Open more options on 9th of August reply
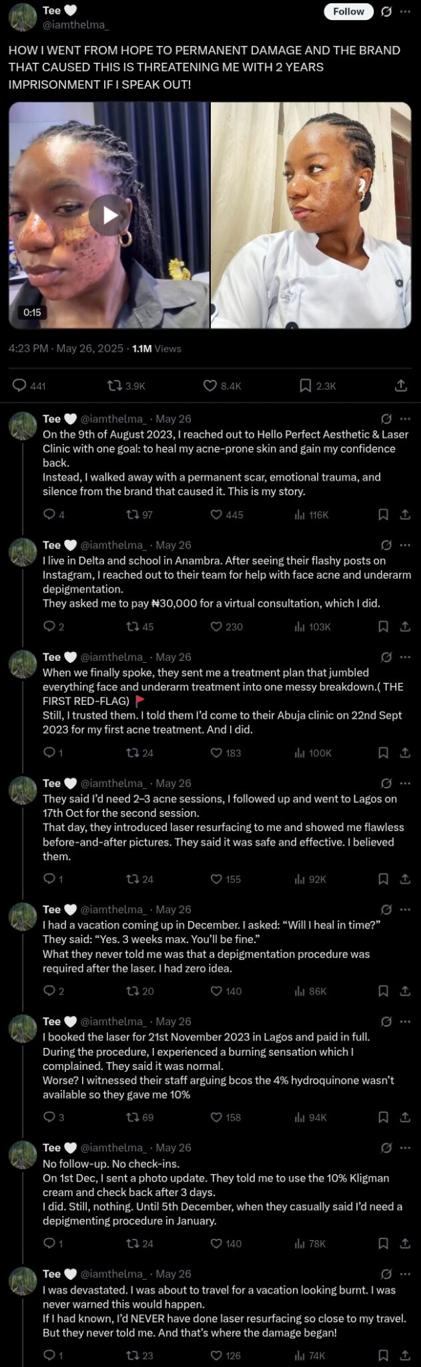Screen dimensions: 421x1367 pos(405,419)
